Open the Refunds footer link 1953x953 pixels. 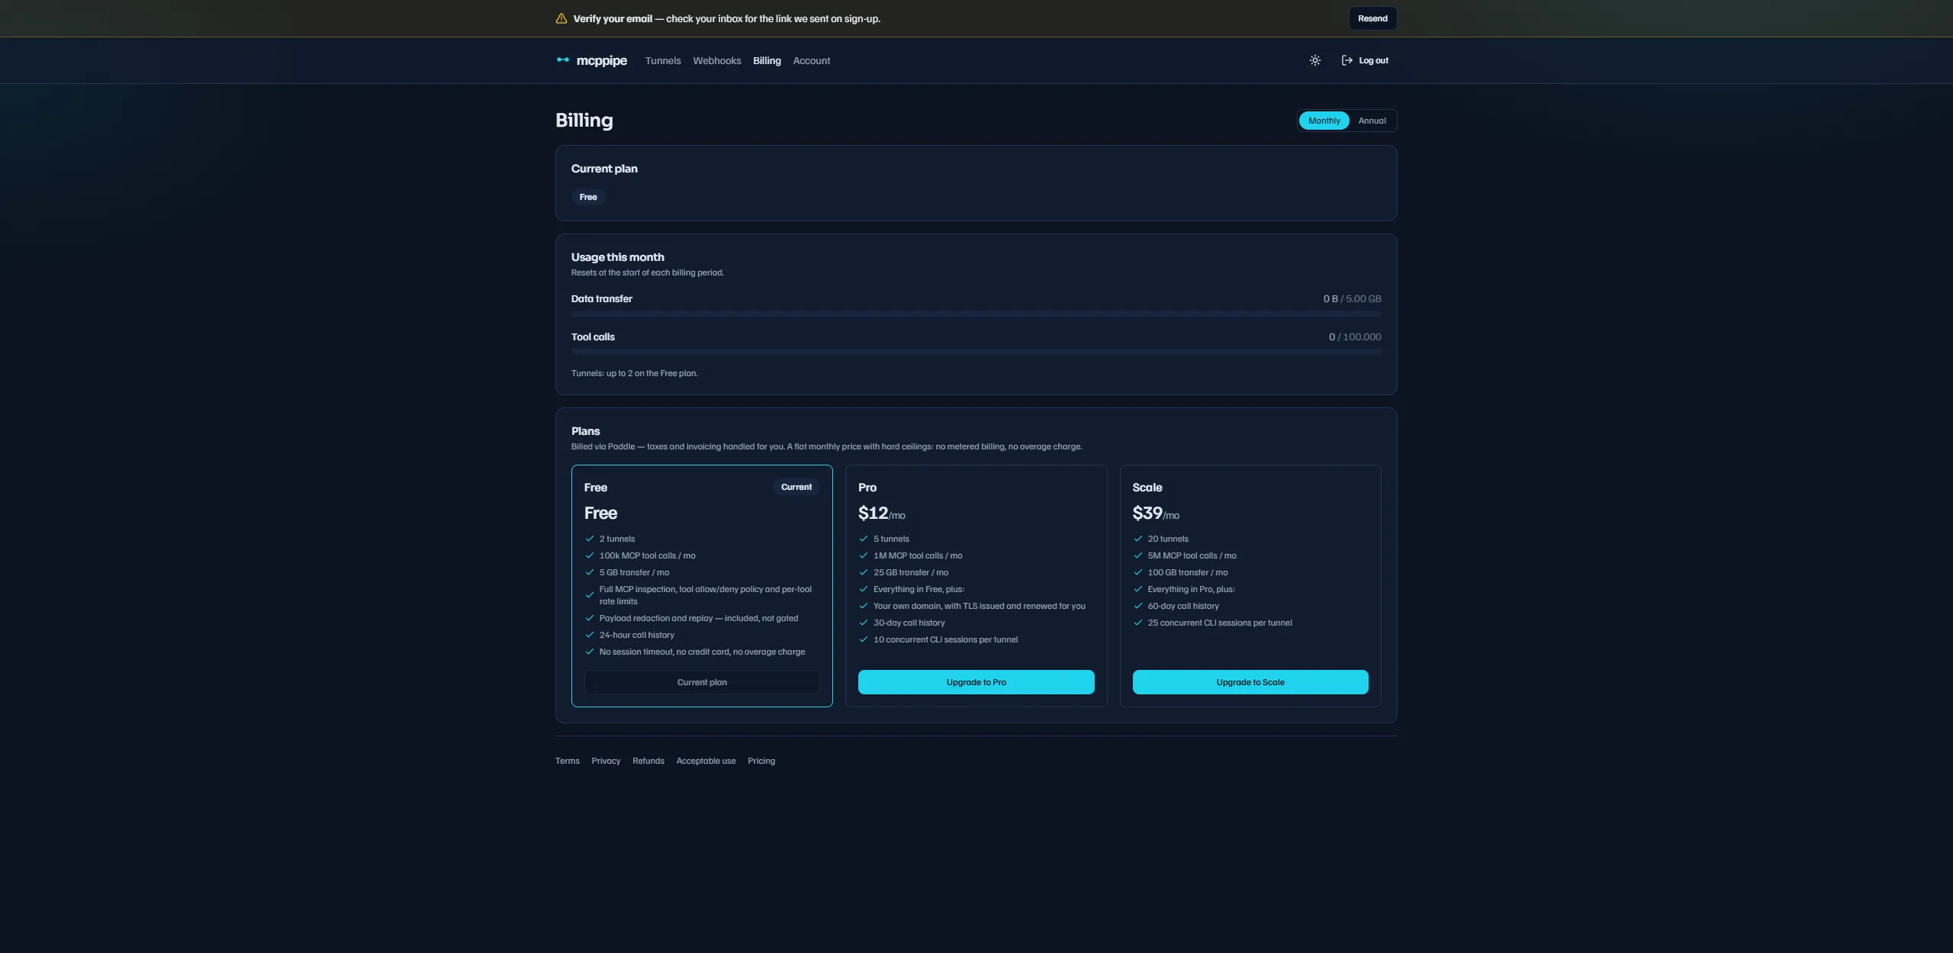648,761
